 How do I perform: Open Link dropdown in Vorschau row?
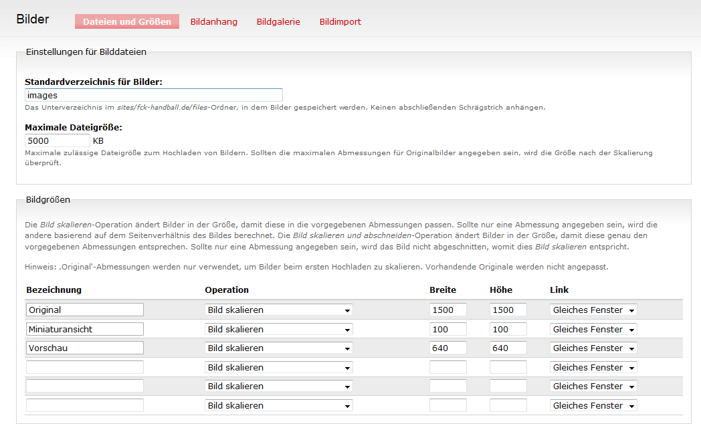pos(593,348)
